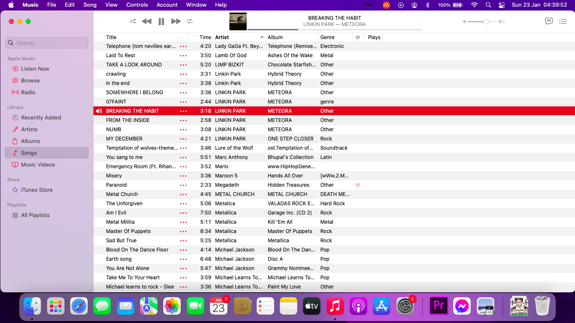Sort by the Plays column header
Image resolution: width=575 pixels, height=323 pixels.
(x=374, y=37)
